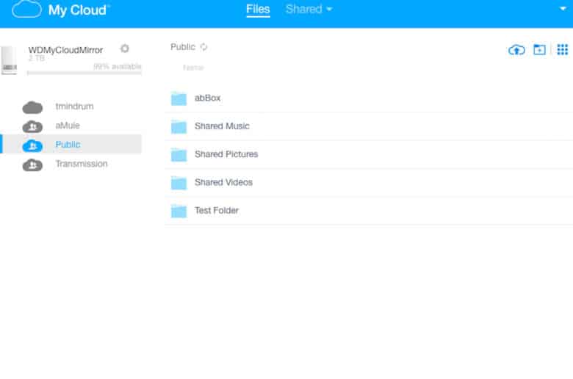Click the Public shared cloud icon
This screenshot has height=379, width=573.
point(32,146)
